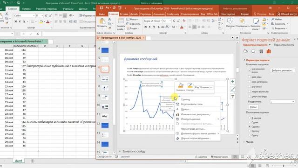Select 'Слева' label position radio
Viewport: 298px width, 168px height.
(x=250, y=122)
